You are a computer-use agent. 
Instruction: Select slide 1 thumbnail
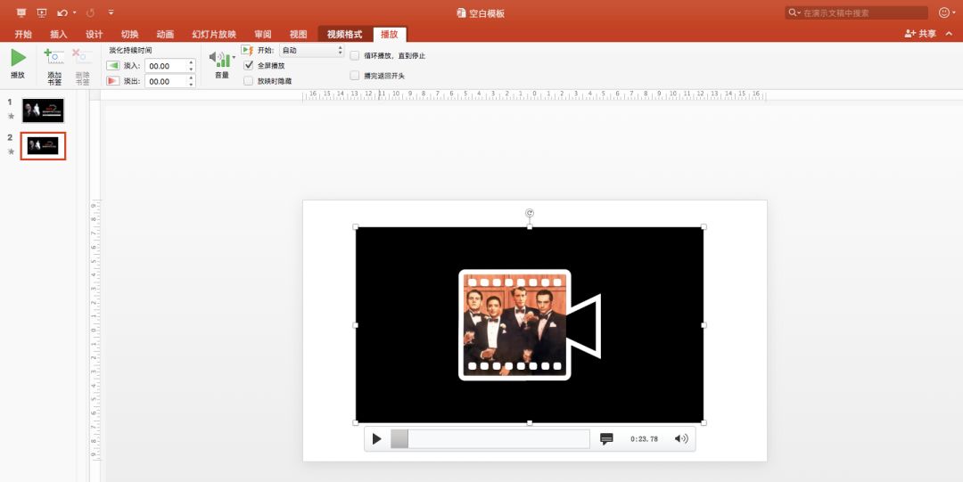click(43, 110)
